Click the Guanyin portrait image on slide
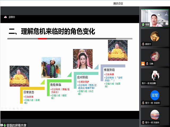Screen dimensions: 170x127 [83, 59]
